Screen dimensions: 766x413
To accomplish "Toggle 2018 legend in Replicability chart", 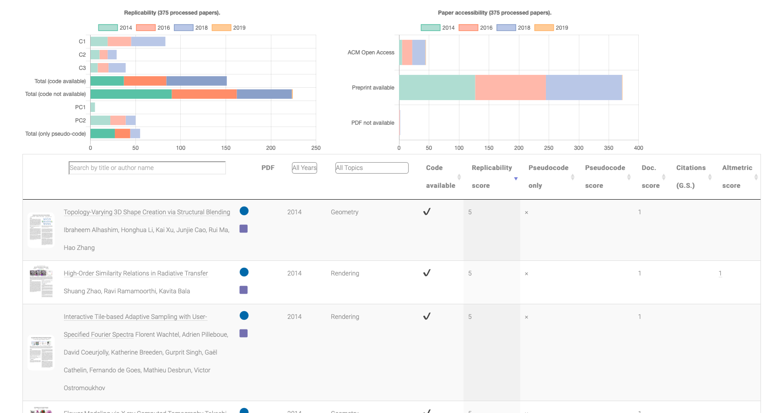I will click(191, 28).
